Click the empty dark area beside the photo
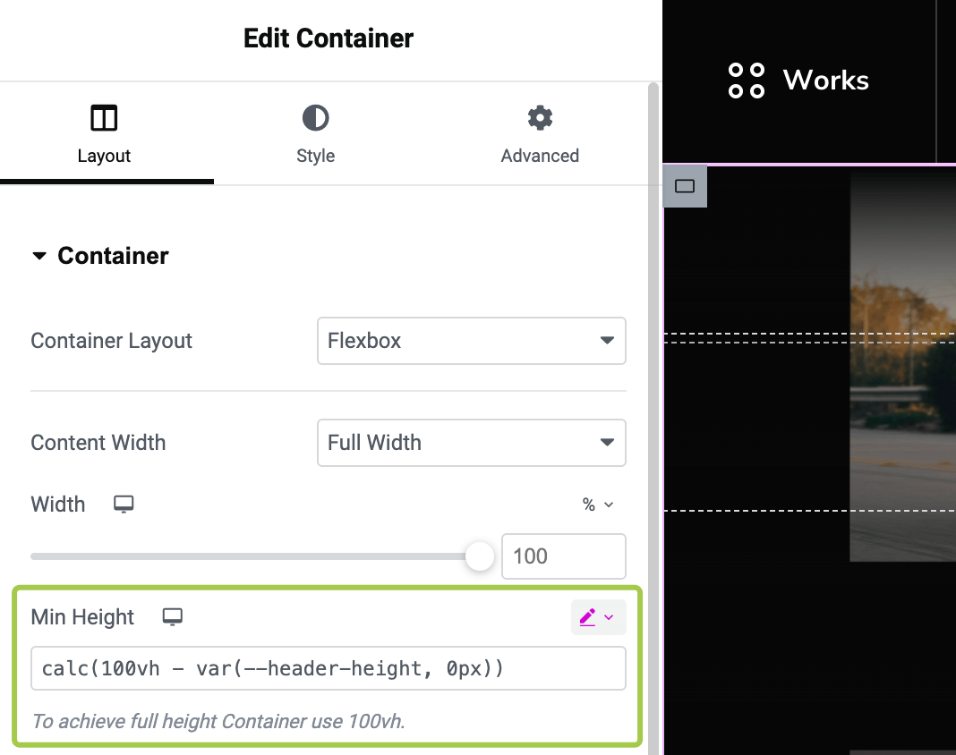The height and width of the screenshot is (755, 956). pyautogui.click(x=756, y=420)
